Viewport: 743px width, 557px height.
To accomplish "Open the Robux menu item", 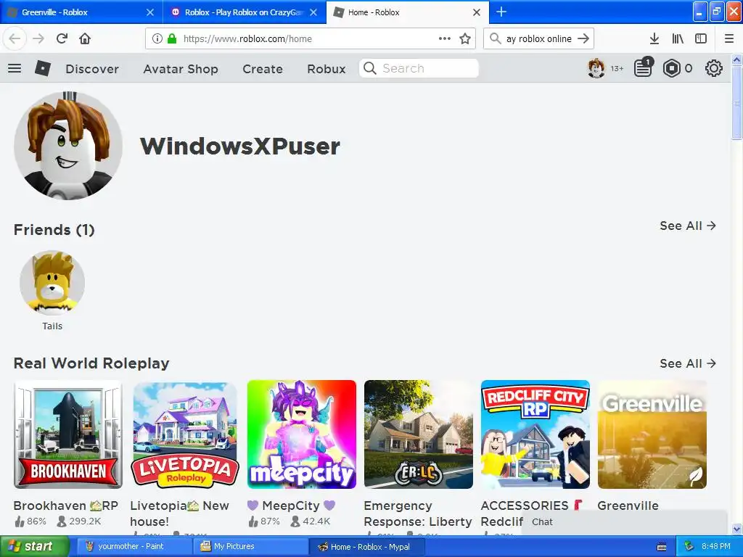I will coord(327,69).
